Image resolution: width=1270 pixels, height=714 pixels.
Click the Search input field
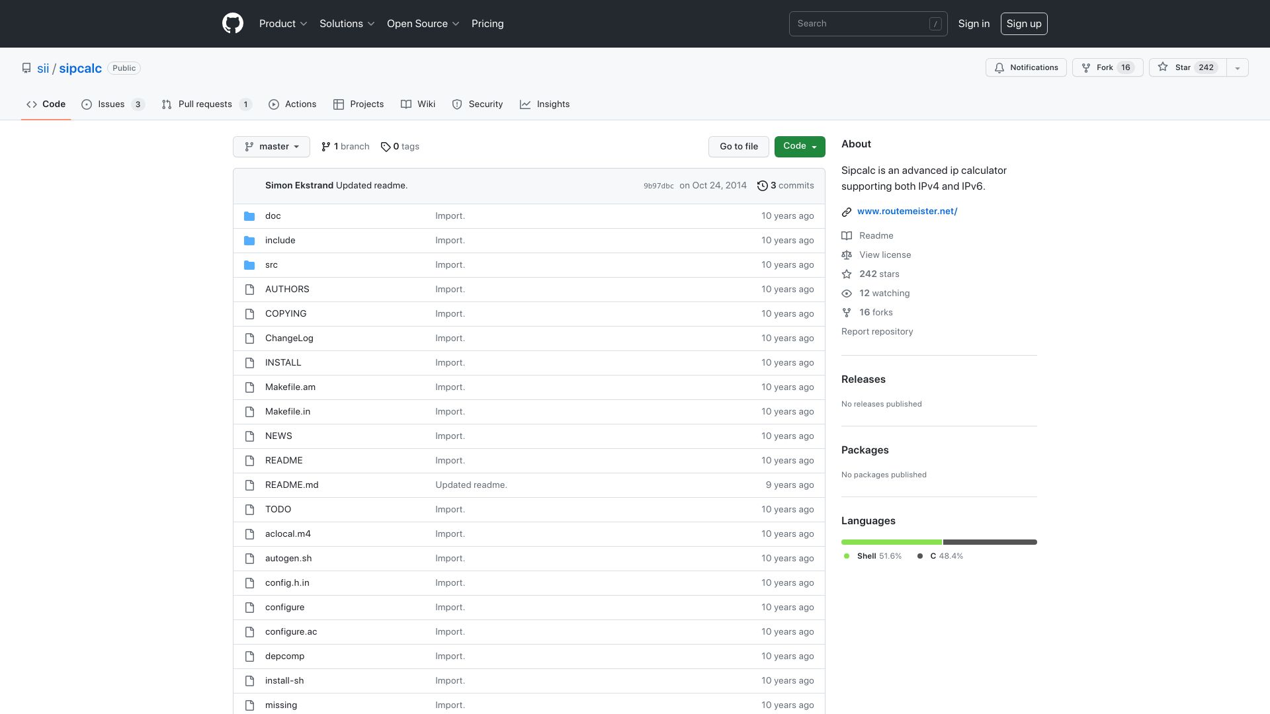(868, 24)
